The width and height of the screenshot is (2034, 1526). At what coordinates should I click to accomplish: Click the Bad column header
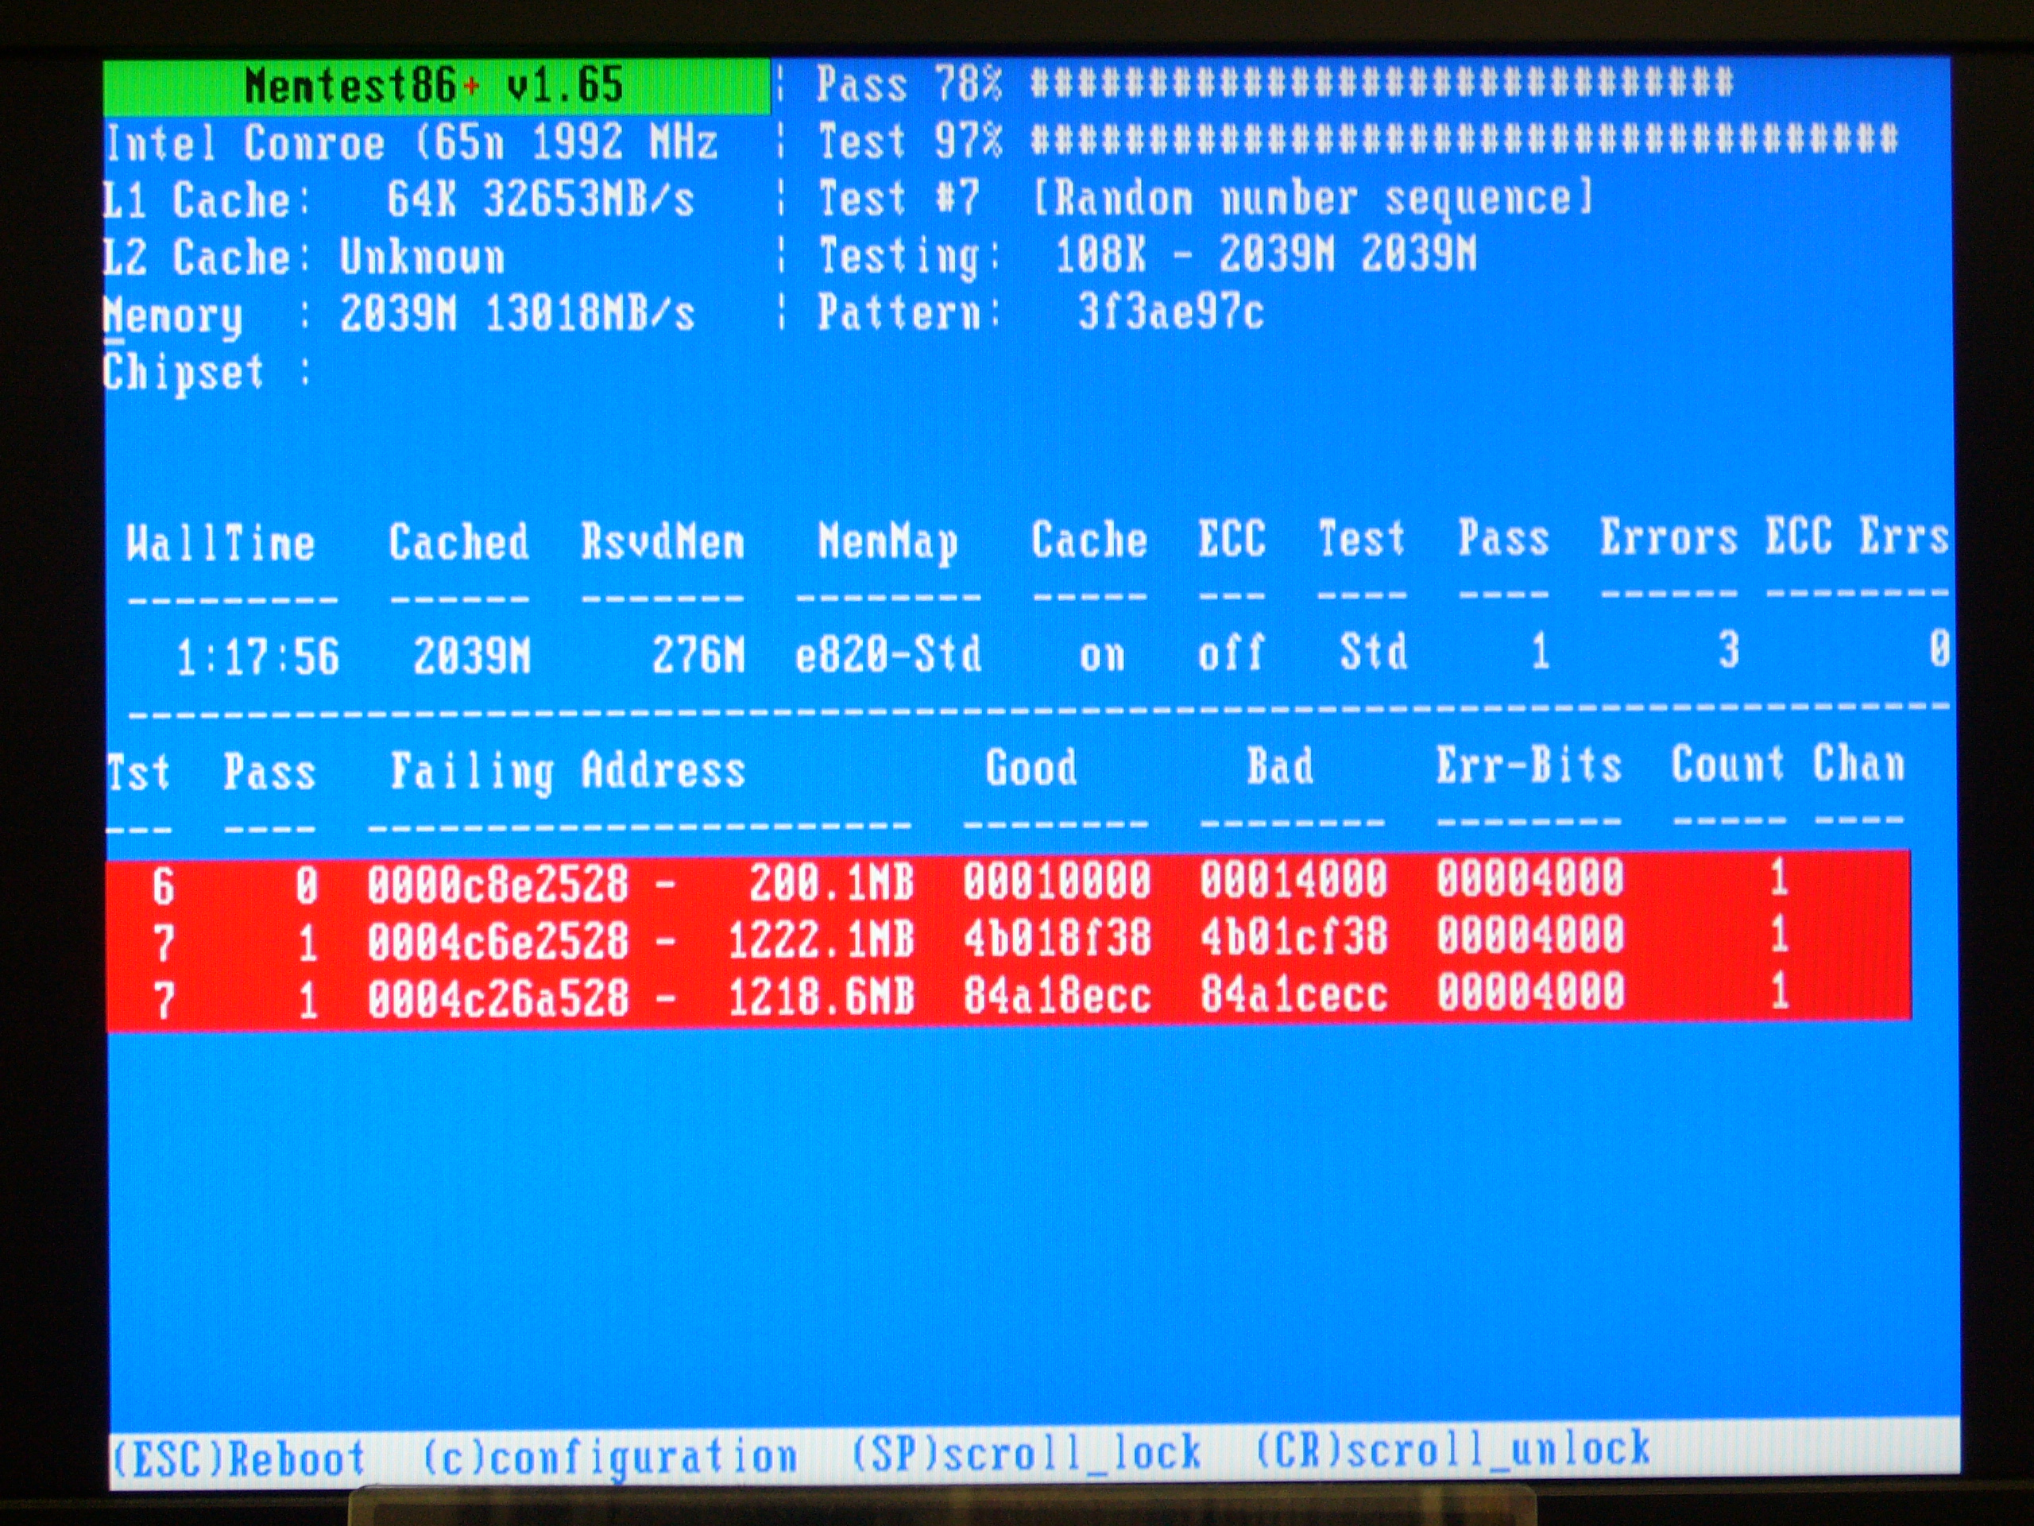(1280, 765)
